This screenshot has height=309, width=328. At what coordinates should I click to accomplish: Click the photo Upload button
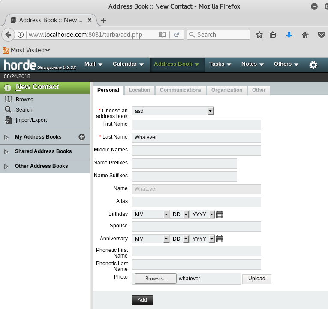coord(257,279)
